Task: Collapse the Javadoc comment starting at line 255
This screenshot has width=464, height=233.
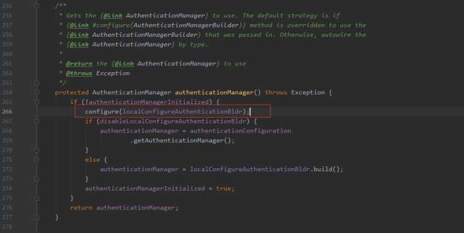Action: click(x=37, y=5)
